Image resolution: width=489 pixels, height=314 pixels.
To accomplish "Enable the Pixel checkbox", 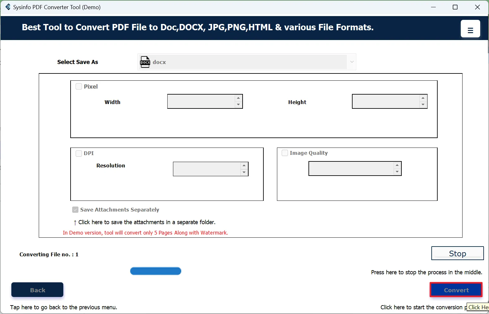I will pos(79,86).
